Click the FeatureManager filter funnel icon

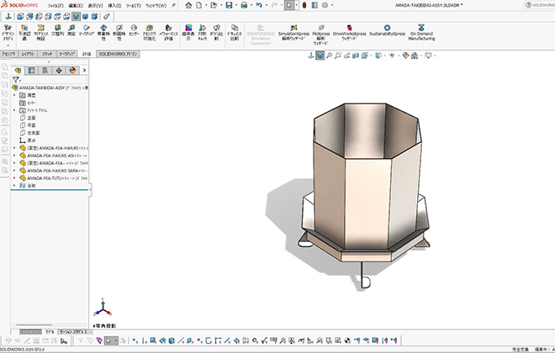coord(16,79)
